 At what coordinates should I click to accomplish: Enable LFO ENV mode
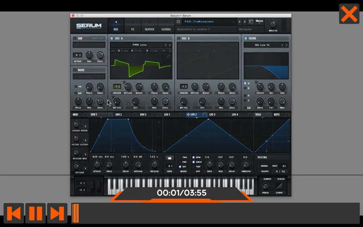click(x=180, y=162)
